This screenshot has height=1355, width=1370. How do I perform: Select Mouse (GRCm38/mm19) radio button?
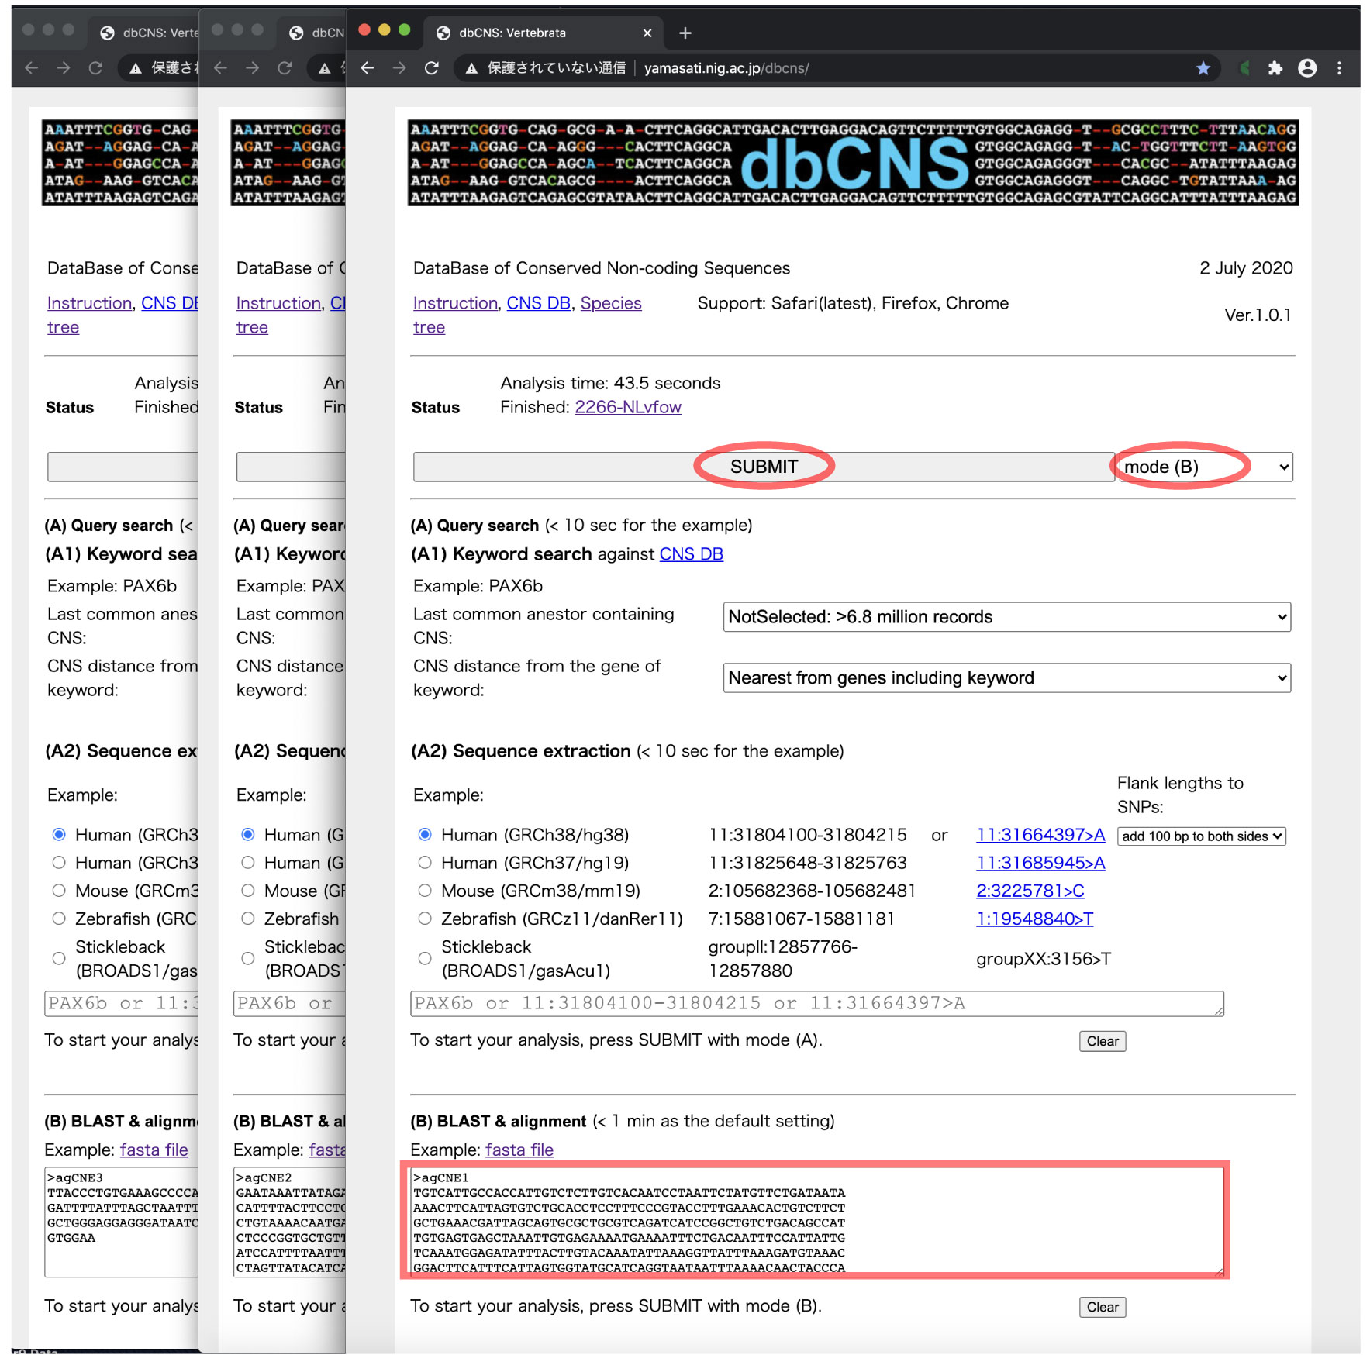point(425,891)
